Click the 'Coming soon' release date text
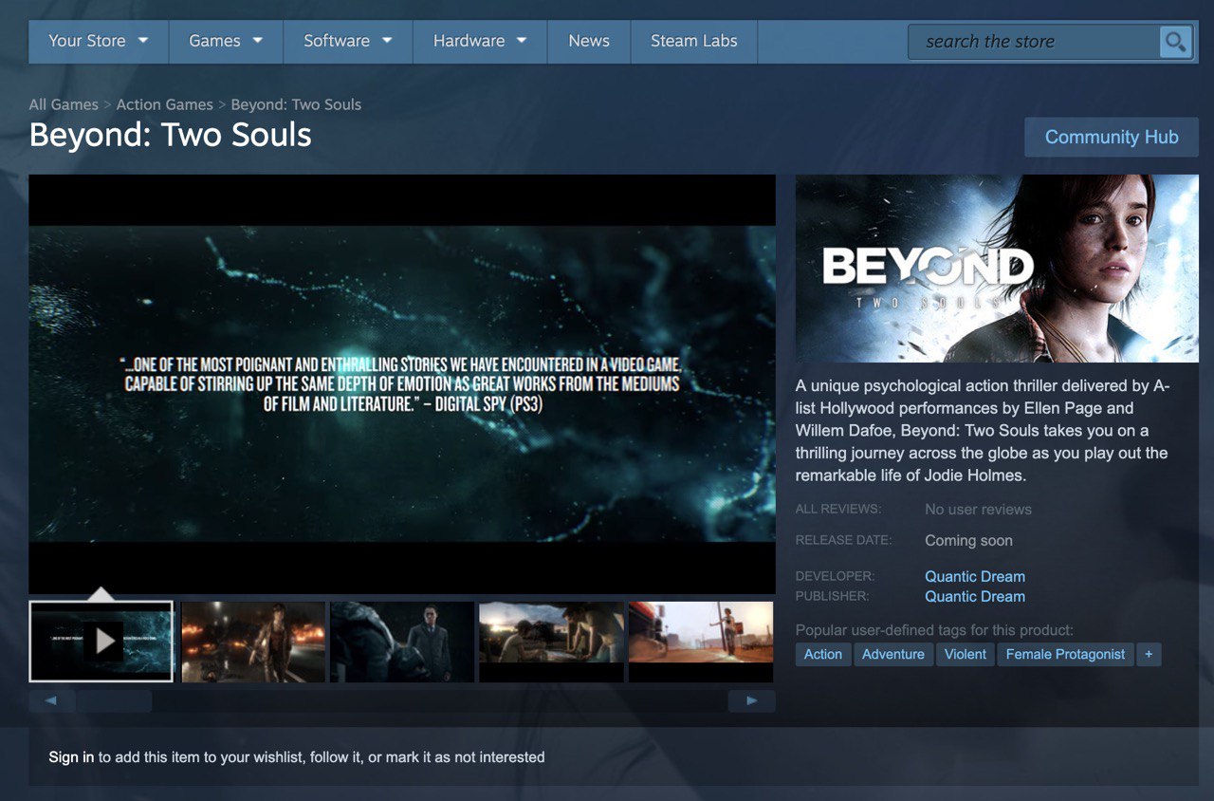Image resolution: width=1214 pixels, height=801 pixels. (x=968, y=541)
